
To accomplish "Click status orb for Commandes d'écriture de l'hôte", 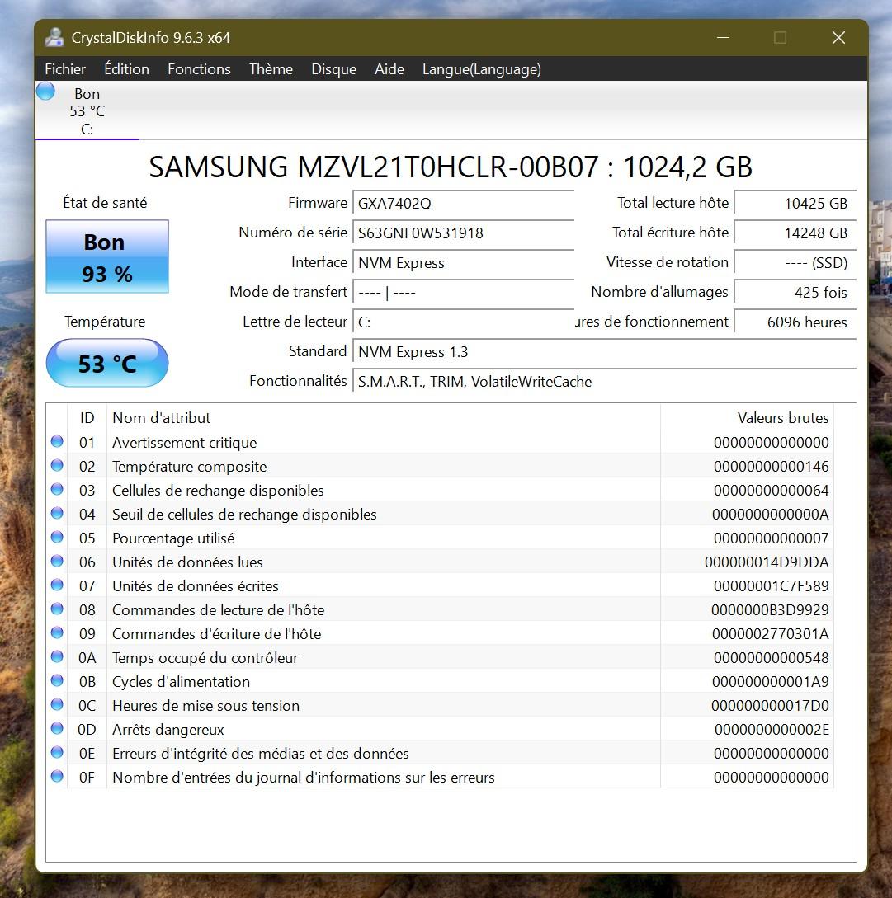I will click(x=57, y=632).
